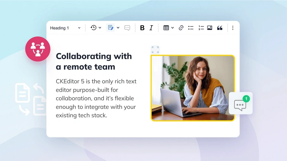Open the comment bubble with badge 1
Image resolution: width=287 pixels, height=161 pixels.
coord(241,103)
